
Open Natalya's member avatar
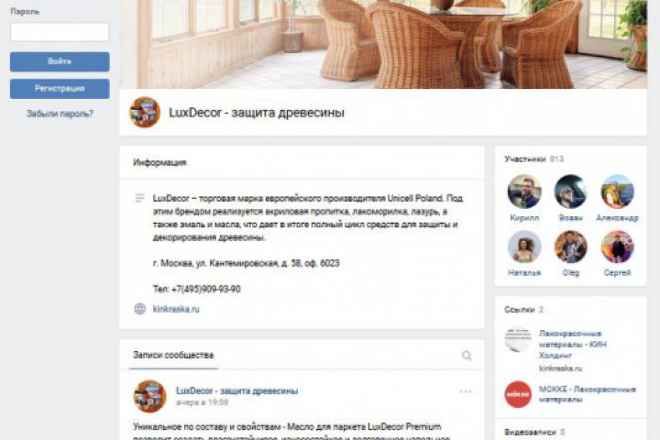click(524, 247)
